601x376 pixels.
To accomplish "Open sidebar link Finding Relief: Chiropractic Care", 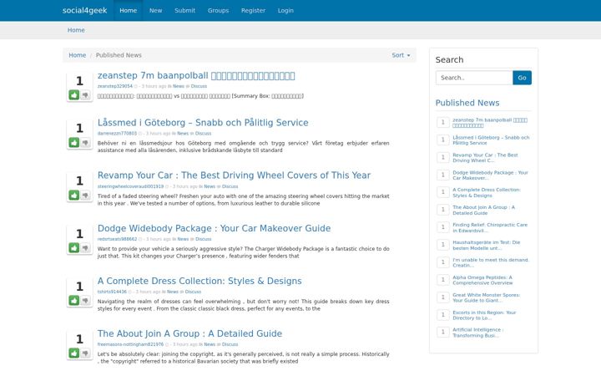I will coord(490,228).
